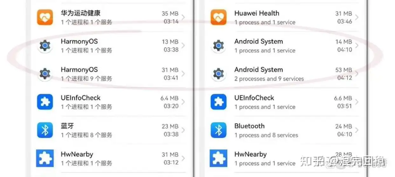This screenshot has width=395, height=177.
Task: Click the Chinese UEInfoCheck puzzle icon
Action: click(45, 102)
